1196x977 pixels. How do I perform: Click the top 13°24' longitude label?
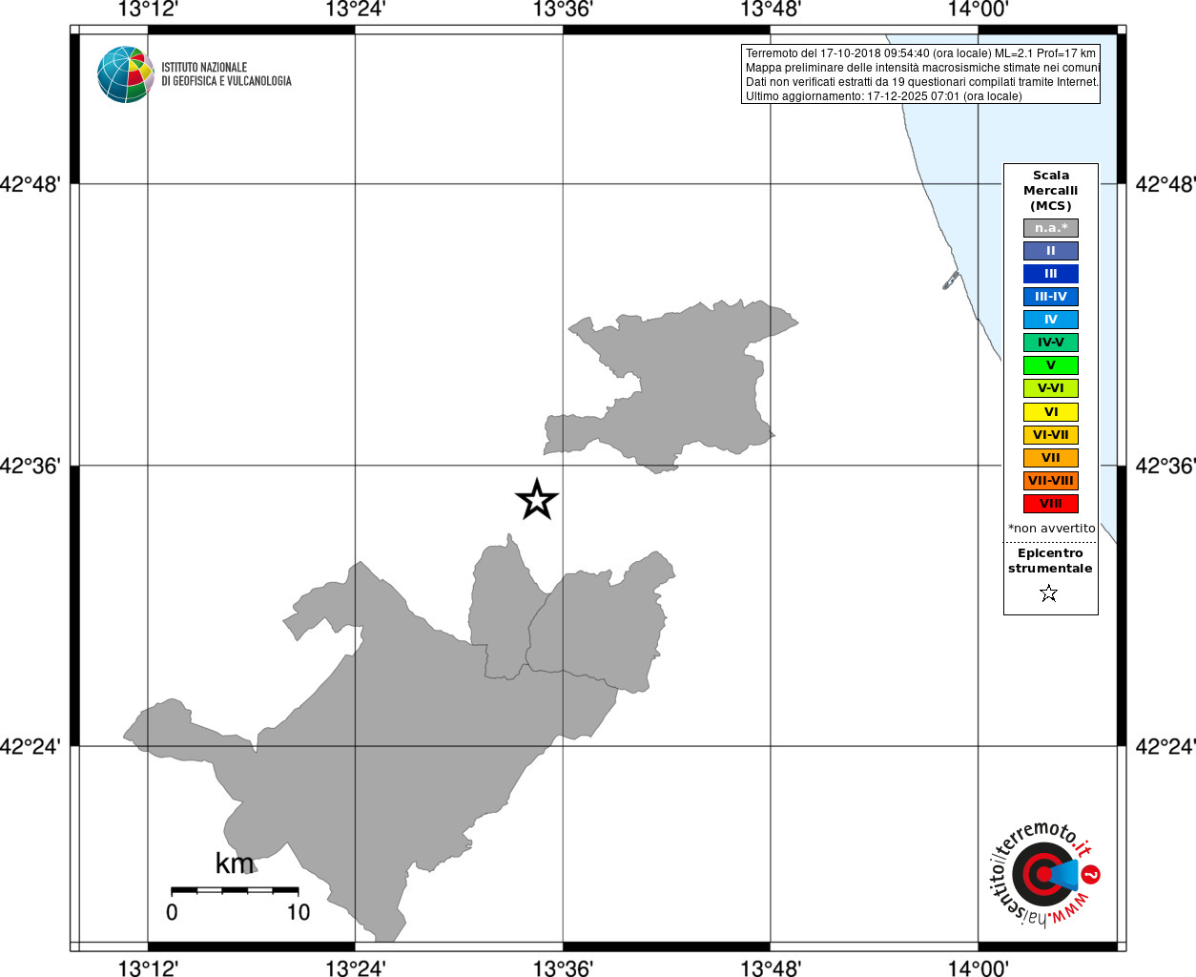[x=355, y=10]
